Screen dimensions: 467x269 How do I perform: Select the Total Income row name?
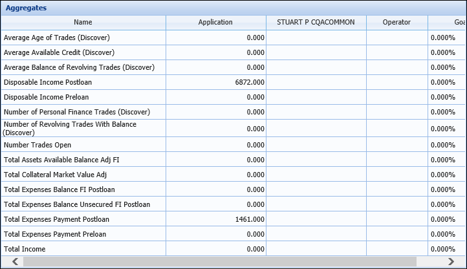(x=25, y=249)
